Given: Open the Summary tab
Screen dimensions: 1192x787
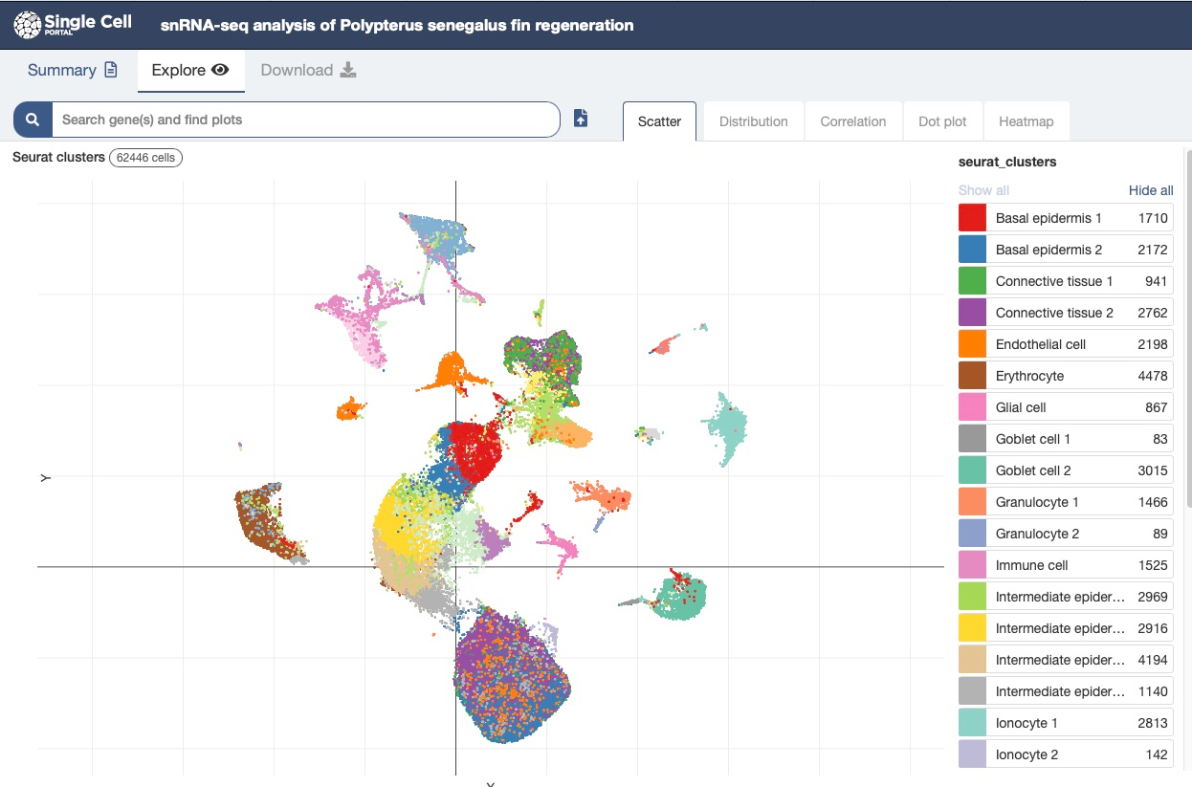Looking at the screenshot, I should click(72, 70).
